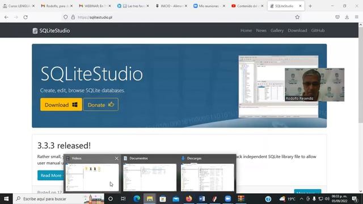The height and width of the screenshot is (204, 363).
Task: Bookmark this page with the star icon
Action: (297, 17)
